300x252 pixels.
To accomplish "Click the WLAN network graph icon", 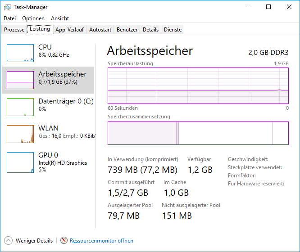I will [20, 134].
